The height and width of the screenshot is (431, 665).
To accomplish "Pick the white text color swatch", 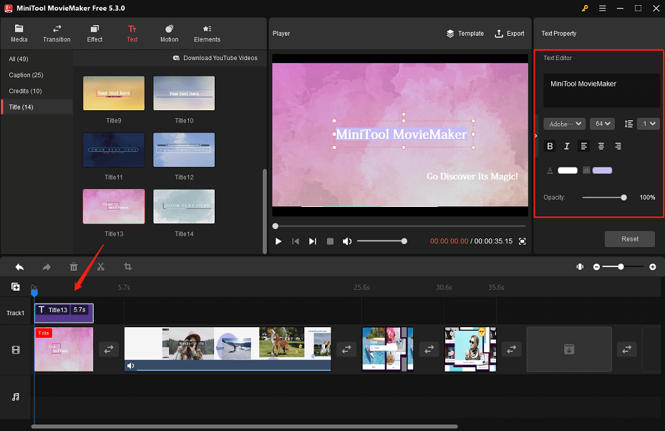I will click(x=568, y=170).
